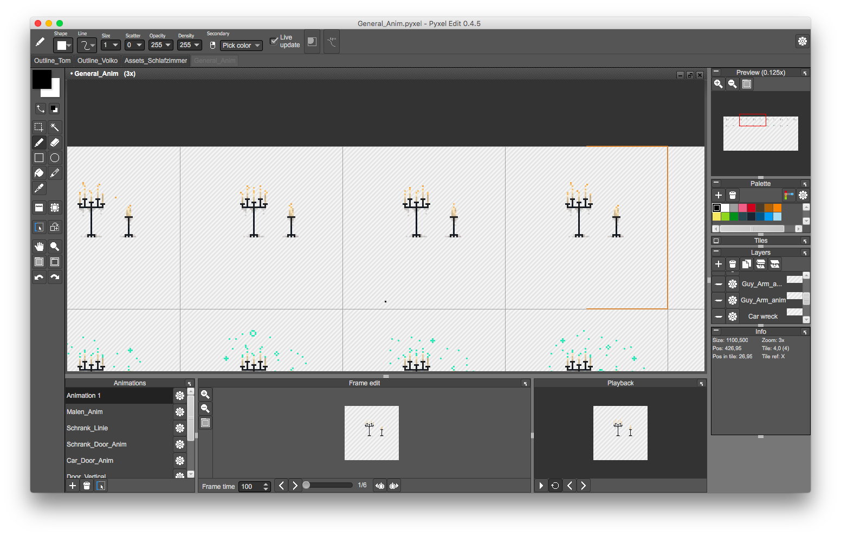
Task: Select the Hand pan tool
Action: 39,247
